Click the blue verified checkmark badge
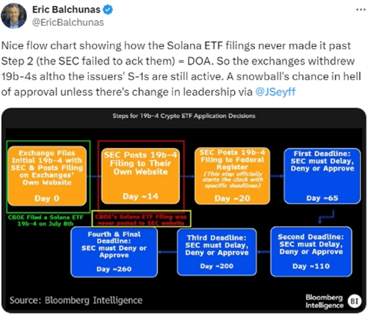This screenshot has width=367, height=314. [x=108, y=10]
